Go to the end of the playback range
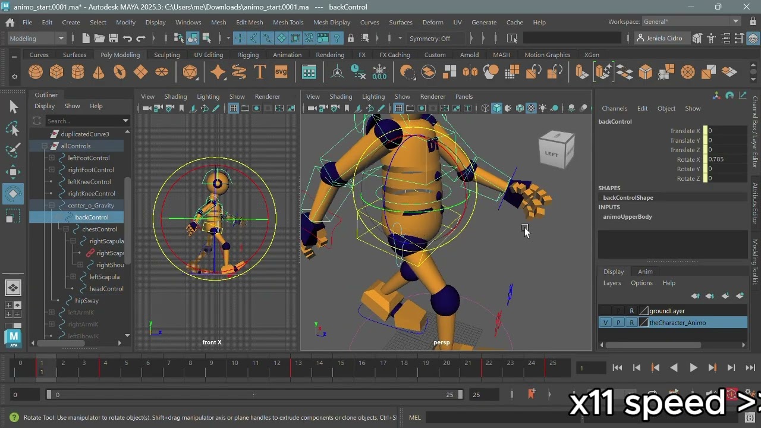Screen dimensions: 761x428 click(750, 368)
